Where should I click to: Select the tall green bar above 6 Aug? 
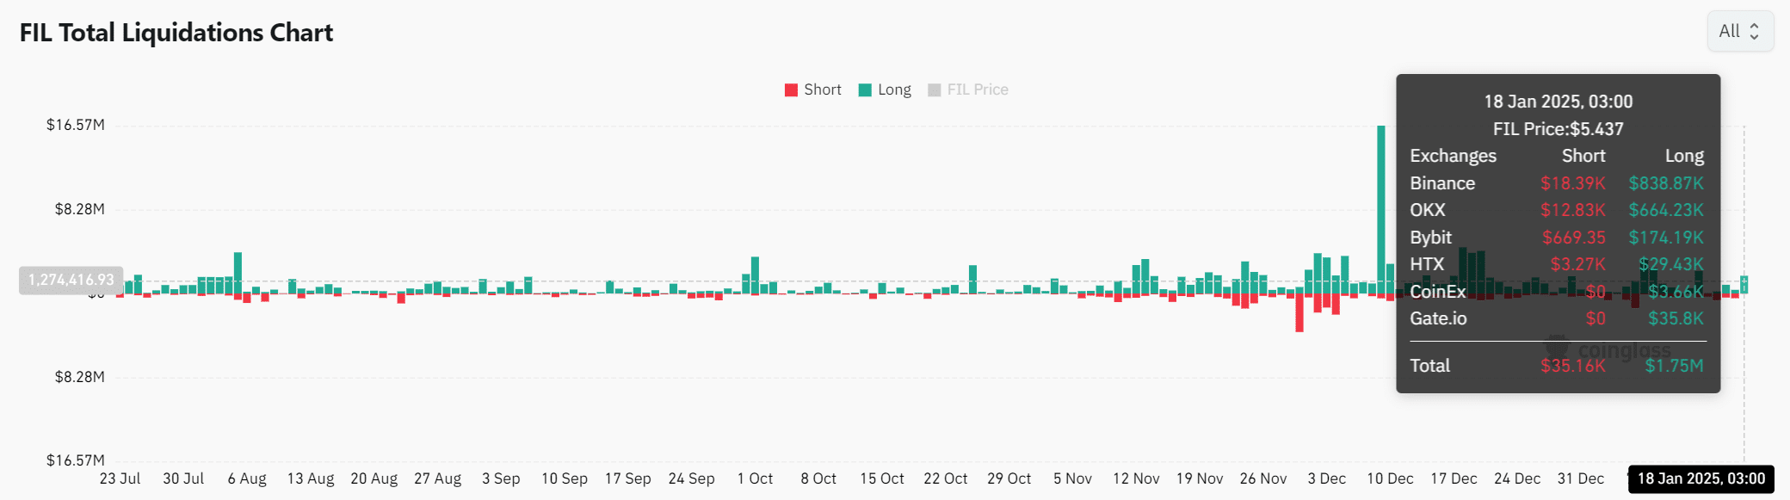coord(238,273)
